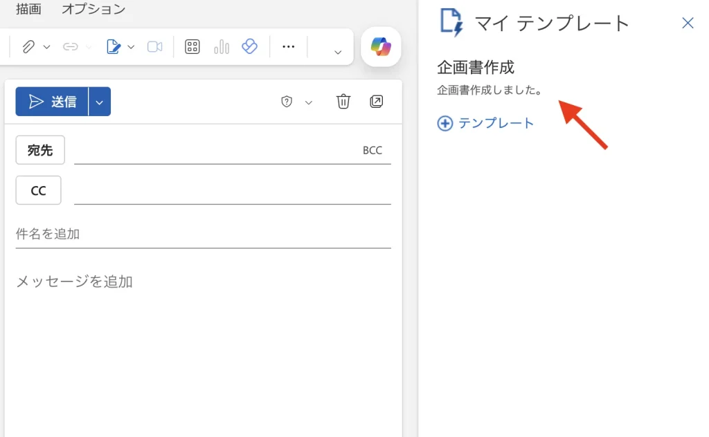Click the Apps grid icon in toolbar

(192, 47)
